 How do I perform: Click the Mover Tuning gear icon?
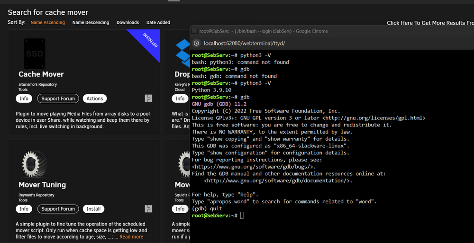pos(35,164)
